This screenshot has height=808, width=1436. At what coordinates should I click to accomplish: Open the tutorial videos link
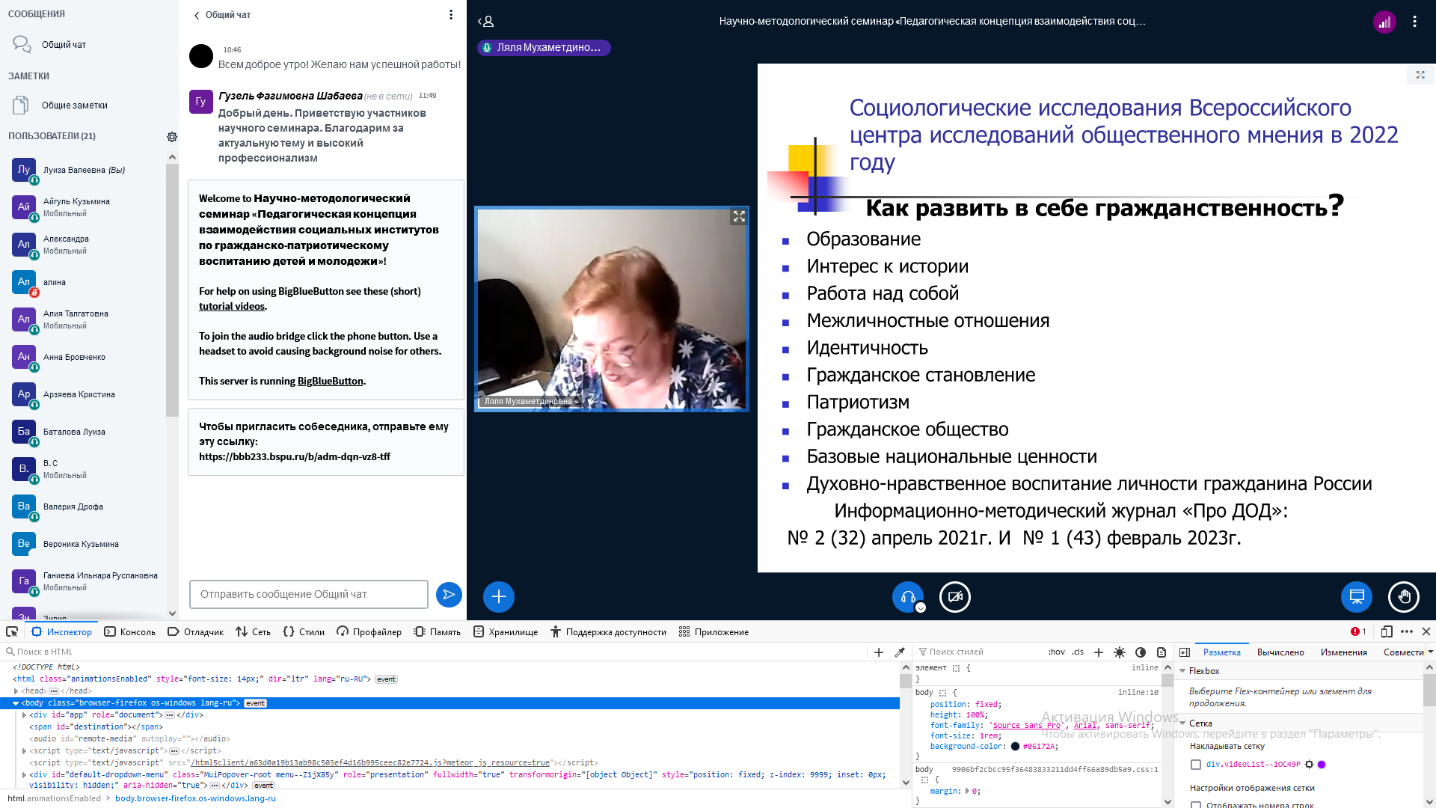click(x=231, y=306)
